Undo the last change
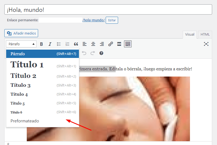Viewport: 217px width, 145px height. click(84, 53)
